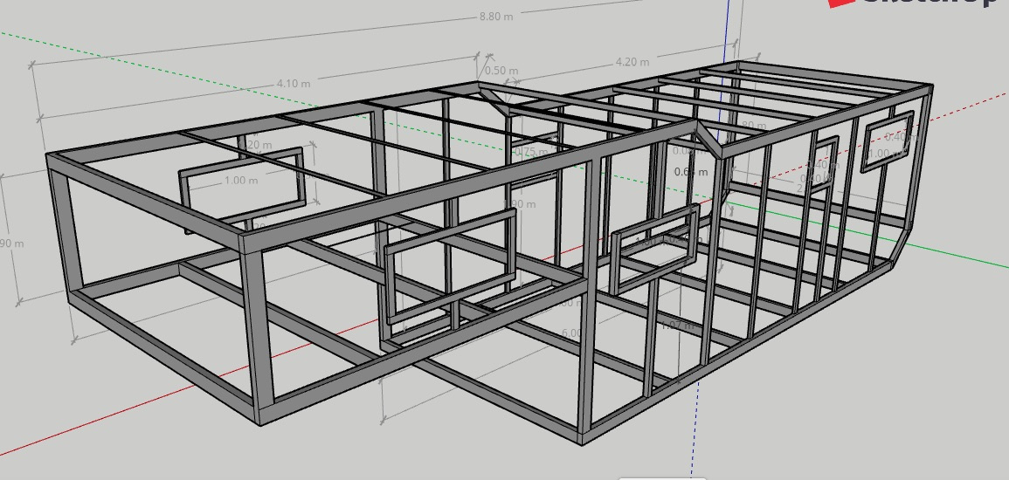Select the far-right end window frame
Image resolution: width=1009 pixels, height=480 pixels.
tap(888, 141)
